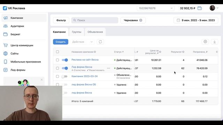Click info icon next to Название кампании
The height and width of the screenshot is (125, 223).
pos(95,52)
